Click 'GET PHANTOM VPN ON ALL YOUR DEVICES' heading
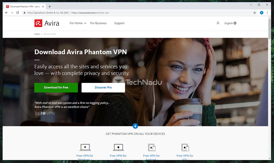274x163 pixels. click(135, 134)
